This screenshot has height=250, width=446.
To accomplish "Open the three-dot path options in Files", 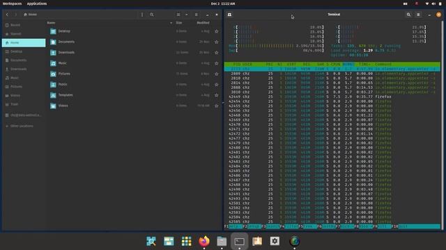I will pyautogui.click(x=142, y=15).
